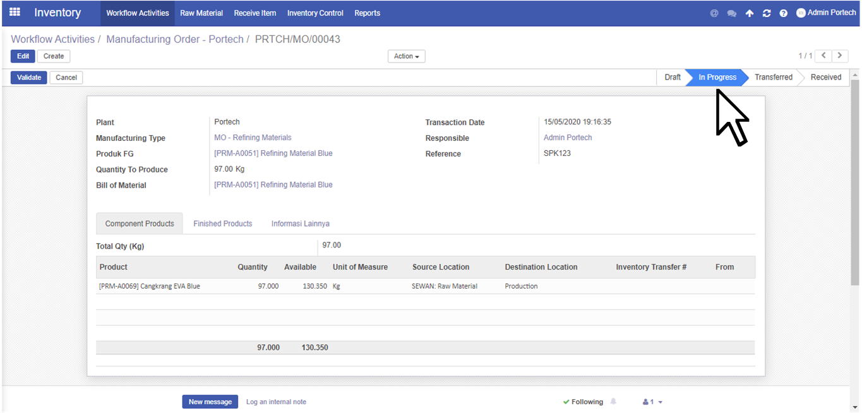This screenshot has height=413, width=862.
Task: Go to next record with right chevron
Action: click(839, 56)
